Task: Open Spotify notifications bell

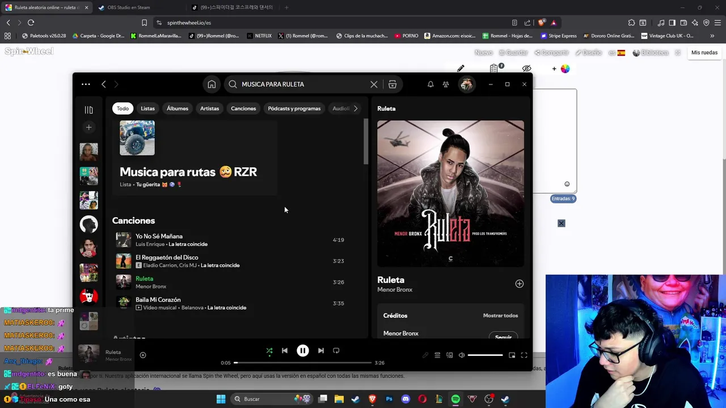Action: click(x=430, y=84)
